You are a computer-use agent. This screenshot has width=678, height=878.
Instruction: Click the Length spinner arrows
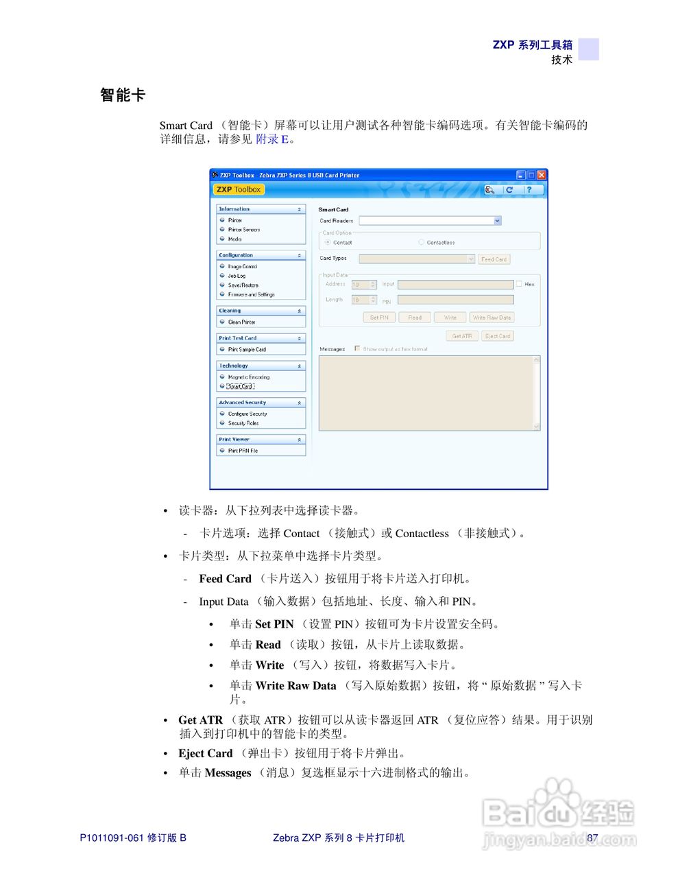point(373,300)
